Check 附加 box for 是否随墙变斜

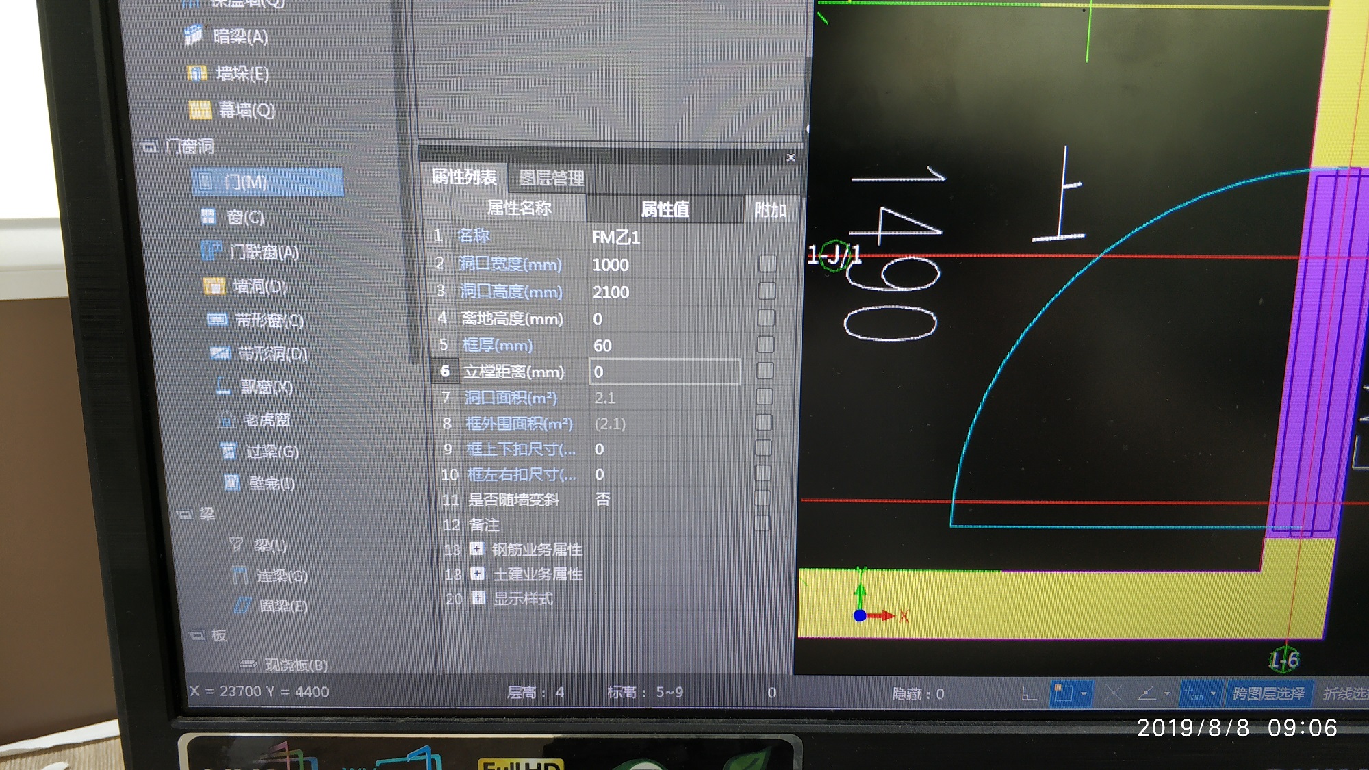763,498
